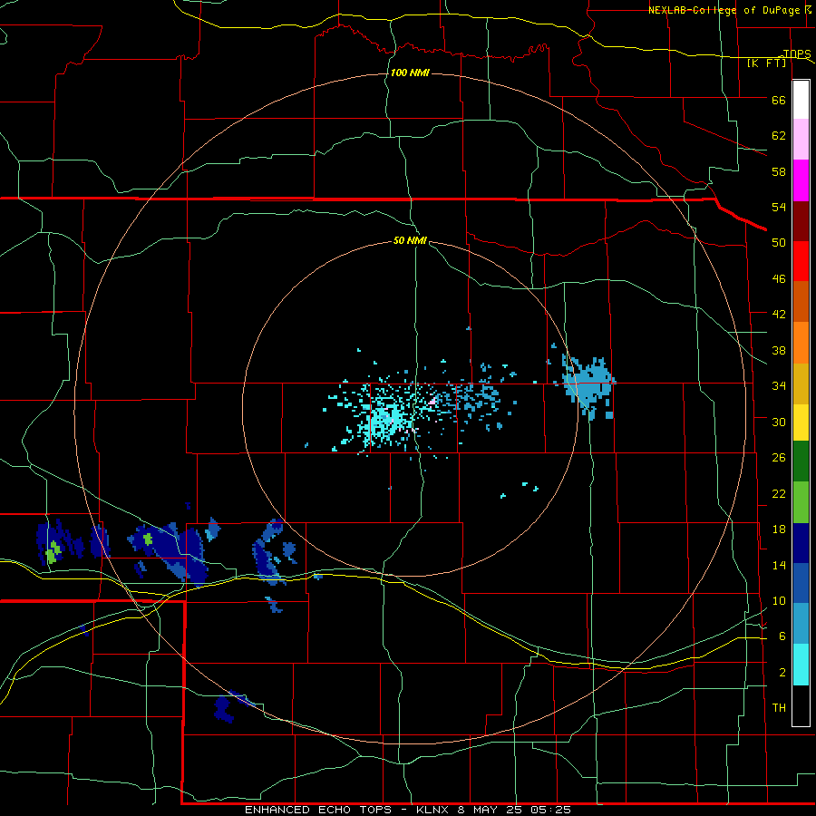Click the legend value "54"

click(779, 207)
